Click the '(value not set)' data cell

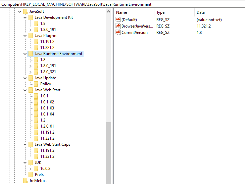[209, 20]
